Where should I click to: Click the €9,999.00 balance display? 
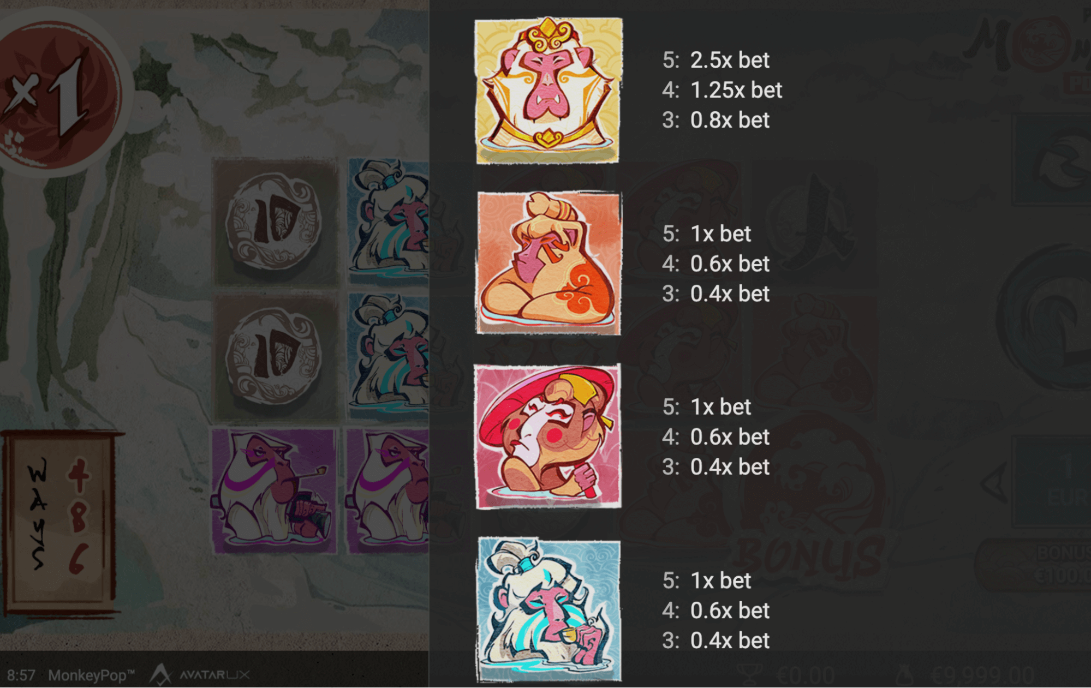click(982, 675)
